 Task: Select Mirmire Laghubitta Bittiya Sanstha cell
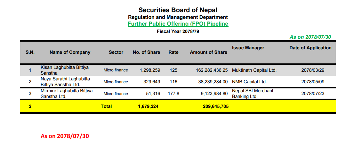pos(66,94)
